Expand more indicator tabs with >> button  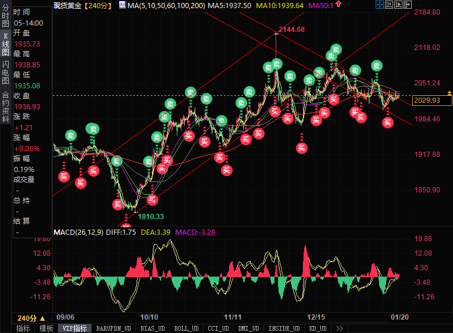click(x=340, y=328)
